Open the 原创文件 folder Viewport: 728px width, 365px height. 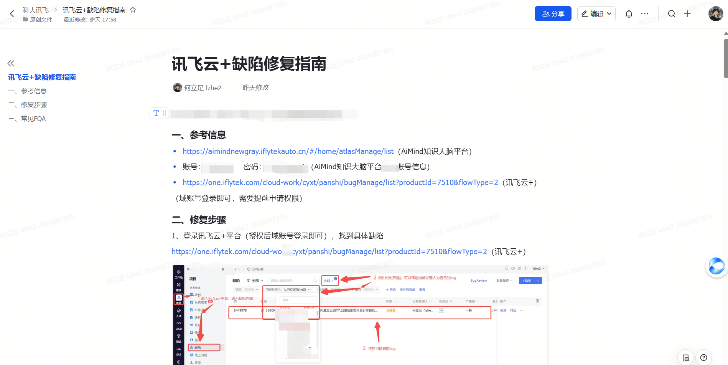[38, 20]
